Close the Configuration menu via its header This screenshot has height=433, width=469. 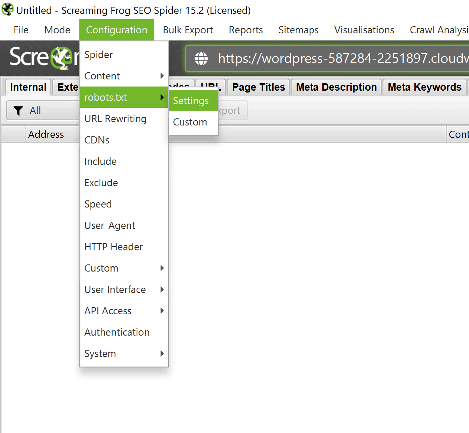click(x=117, y=30)
